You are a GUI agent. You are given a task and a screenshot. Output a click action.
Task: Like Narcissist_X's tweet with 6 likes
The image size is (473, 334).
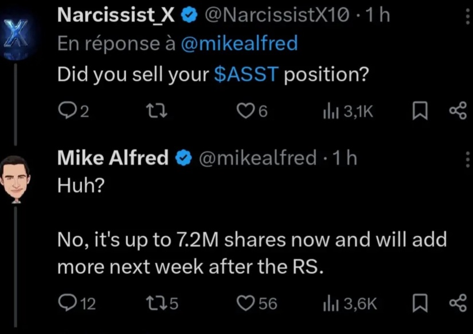coord(252,112)
